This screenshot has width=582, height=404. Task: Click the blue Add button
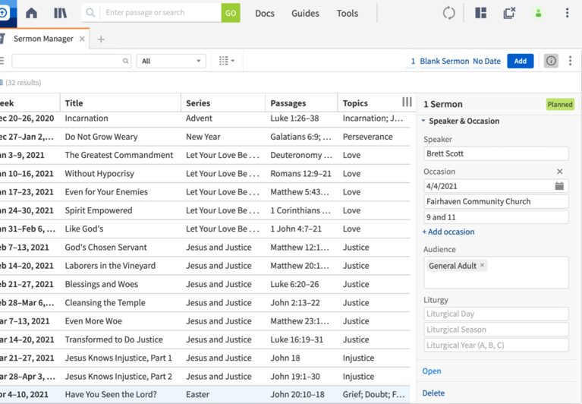(x=520, y=61)
